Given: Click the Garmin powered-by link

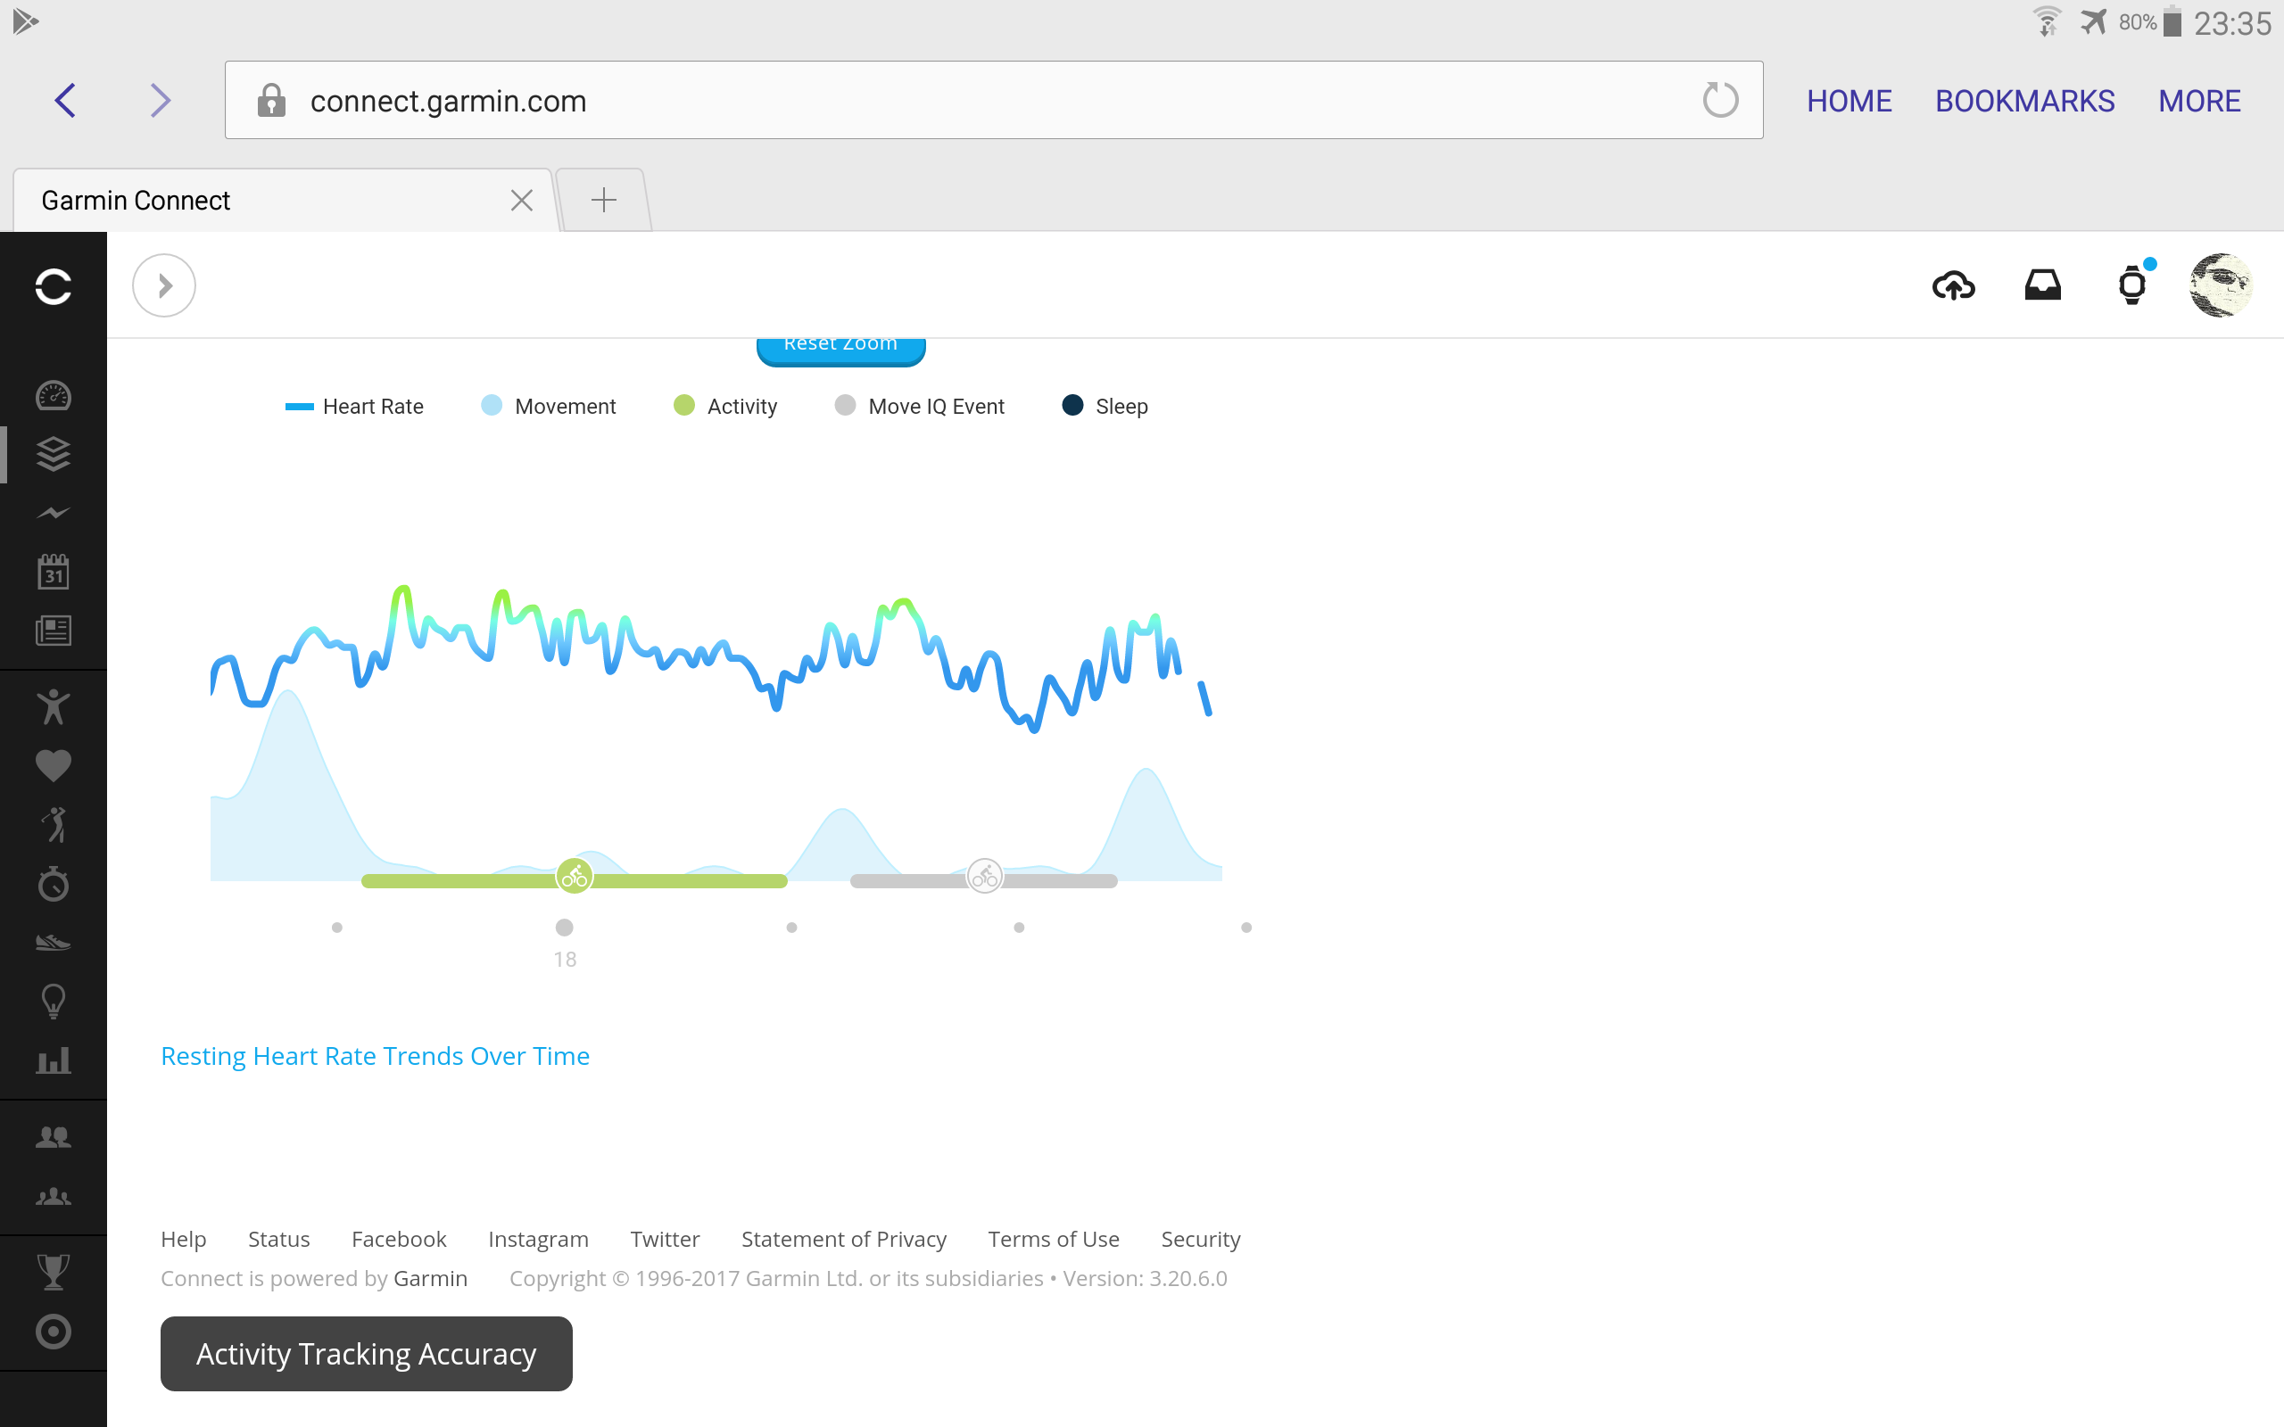Looking at the screenshot, I should pyautogui.click(x=430, y=1278).
